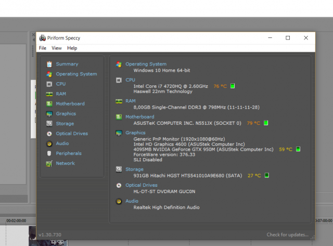Open the RAM section in sidebar
The image size is (333, 246).
(61, 94)
